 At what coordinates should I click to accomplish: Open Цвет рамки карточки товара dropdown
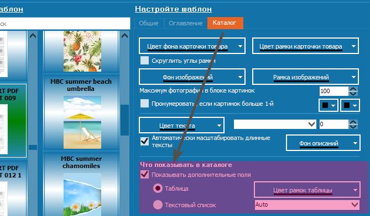305,46
